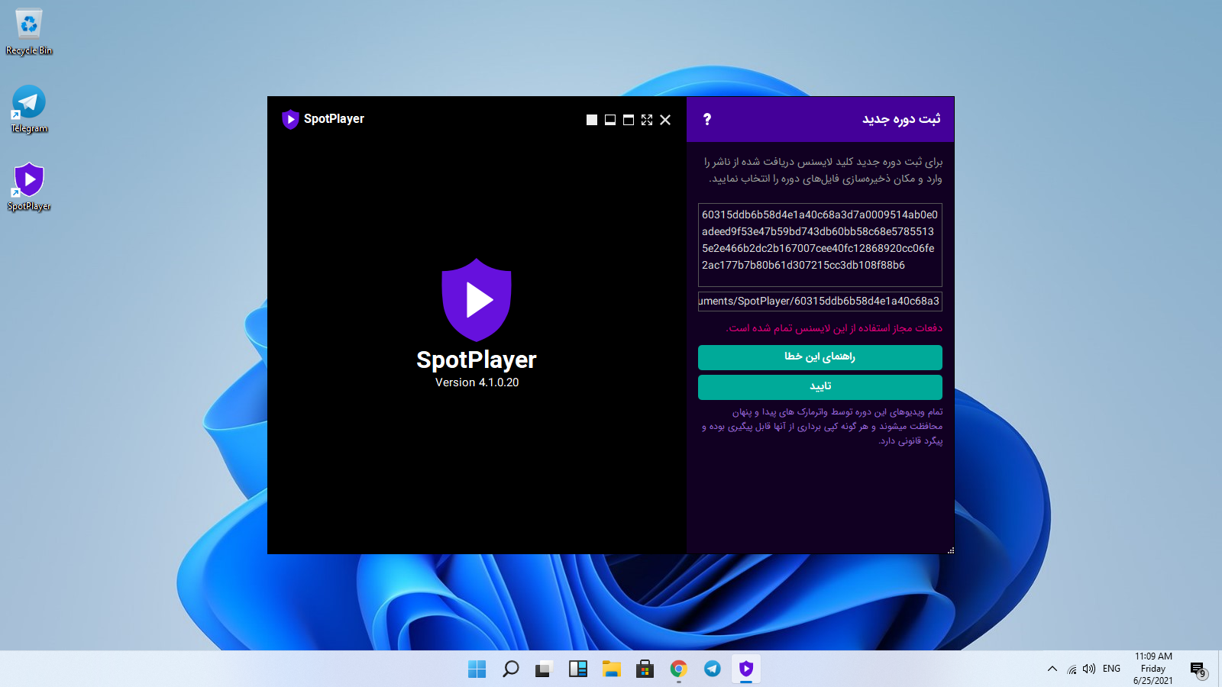Click the top-bar window layout icon
Image resolution: width=1222 pixels, height=687 pixels.
click(x=629, y=120)
